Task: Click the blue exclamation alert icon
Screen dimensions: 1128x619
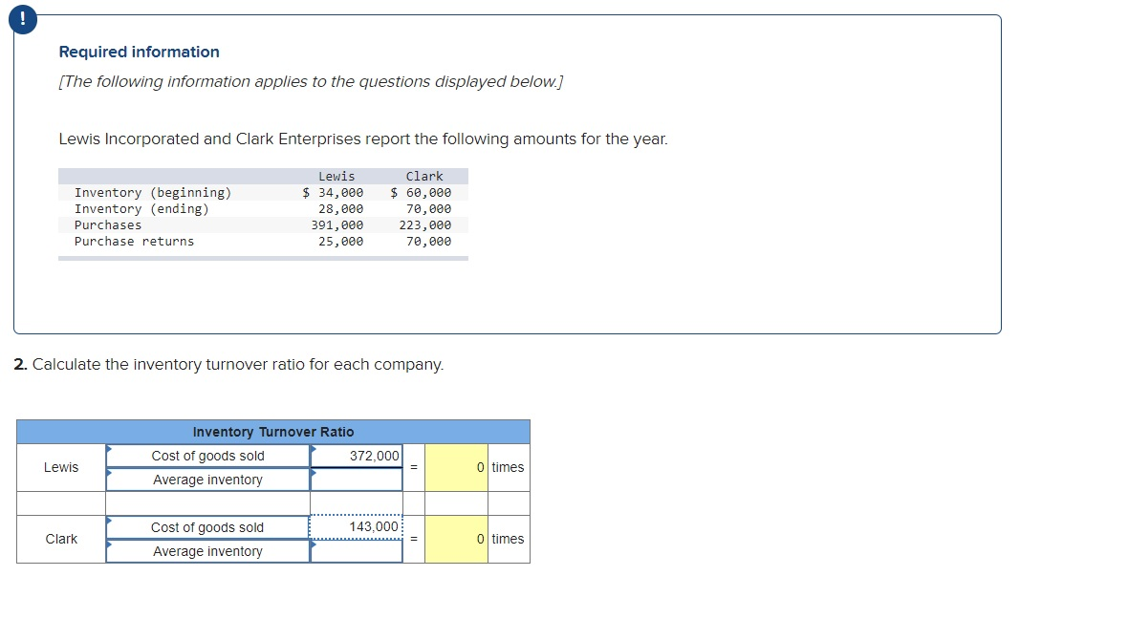Action: 21,18
